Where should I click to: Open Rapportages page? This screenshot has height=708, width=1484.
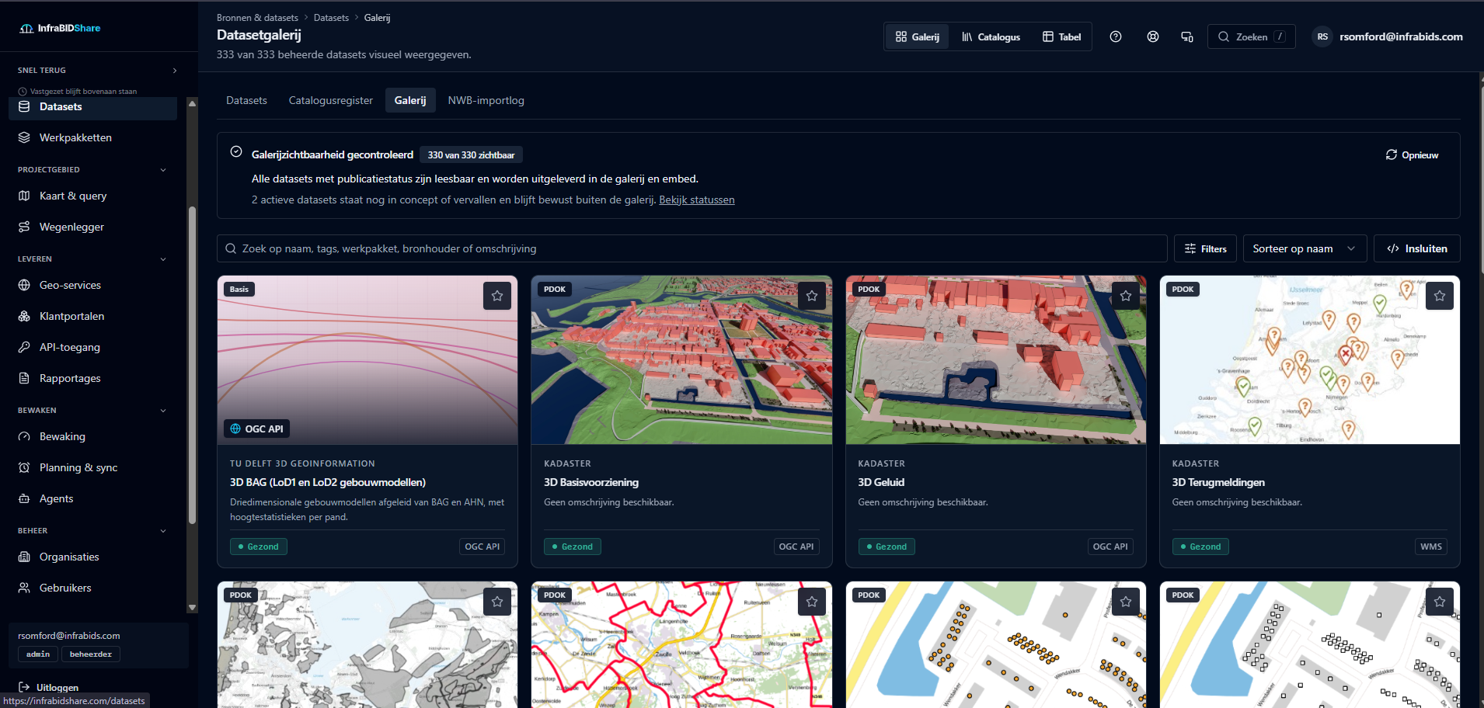92,378
